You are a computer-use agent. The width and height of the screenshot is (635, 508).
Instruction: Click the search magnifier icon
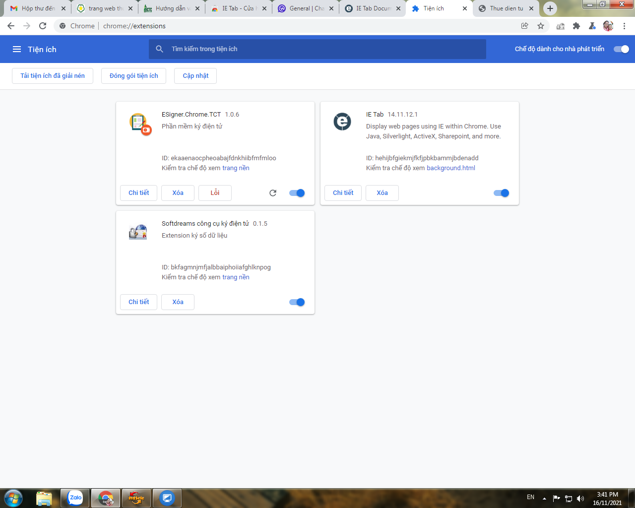click(159, 49)
